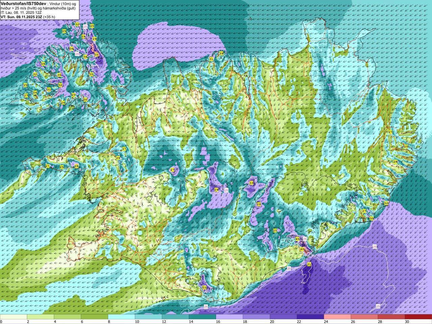Select the 20–22 m/s purple legend swatch
Screen dimensions: 432x324
pyautogui.click(x=283, y=317)
